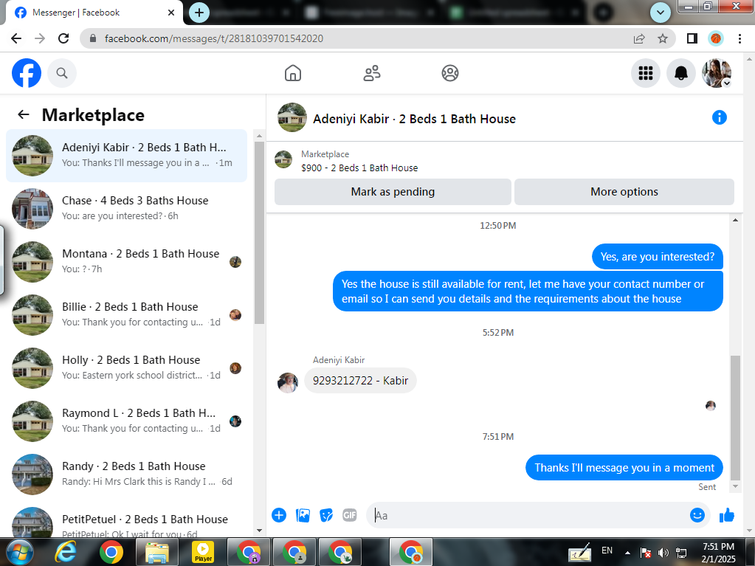Open File Explorer from taskbar
The height and width of the screenshot is (566, 755).
click(157, 551)
